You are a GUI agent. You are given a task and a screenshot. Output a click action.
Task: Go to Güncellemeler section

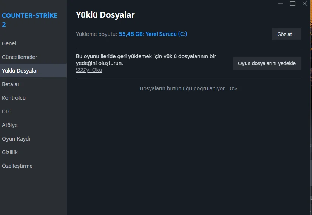click(x=33, y=57)
